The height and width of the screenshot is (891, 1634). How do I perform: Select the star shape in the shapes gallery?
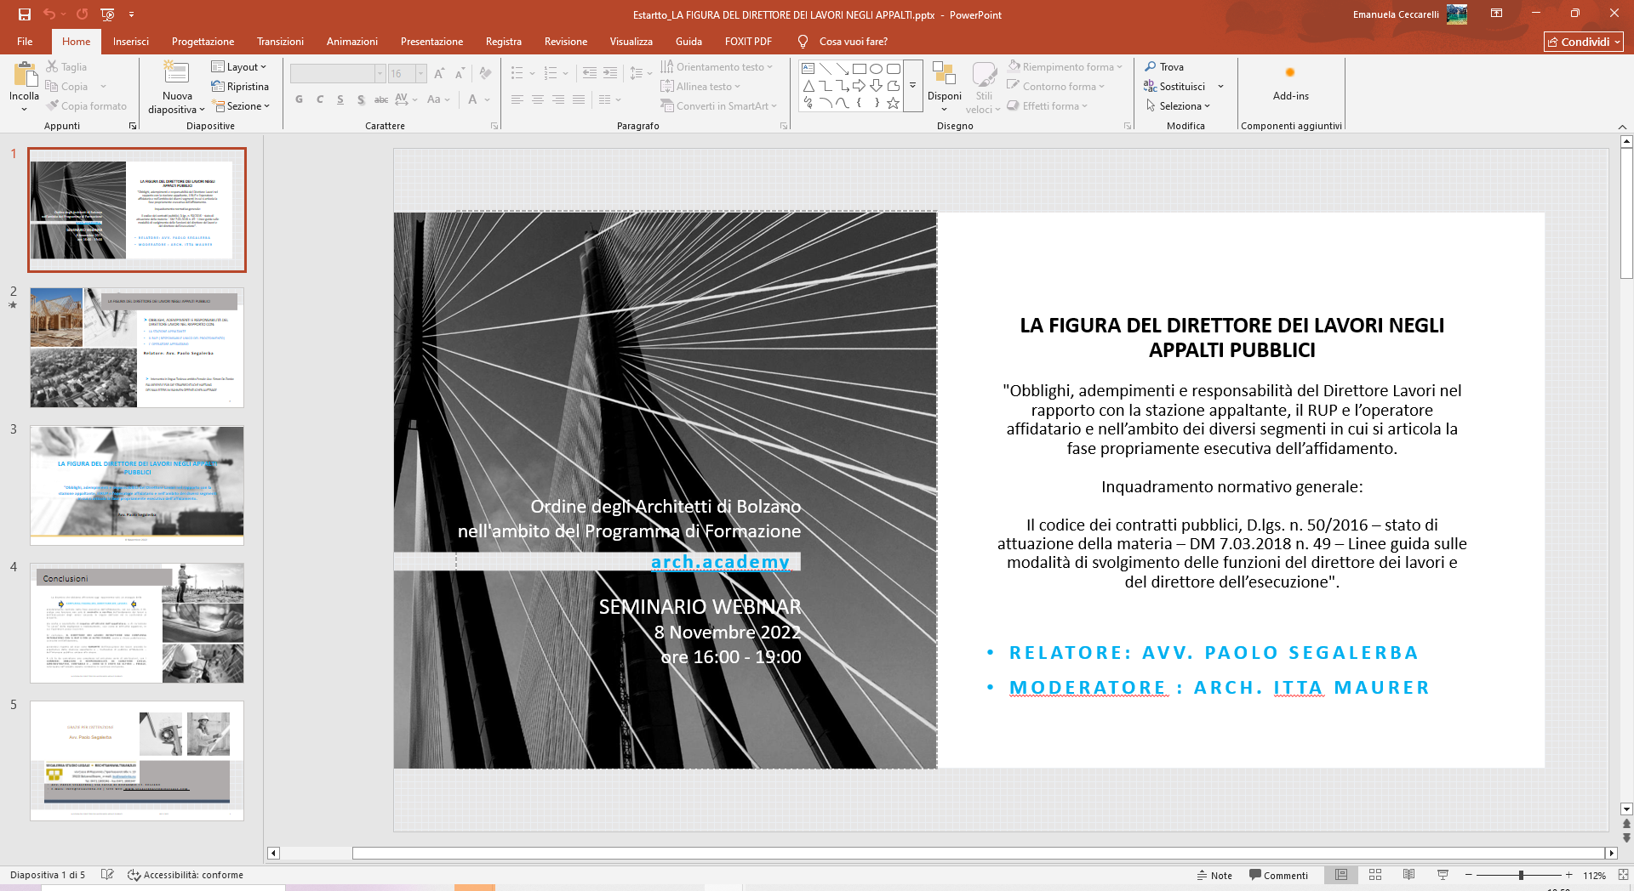(893, 103)
